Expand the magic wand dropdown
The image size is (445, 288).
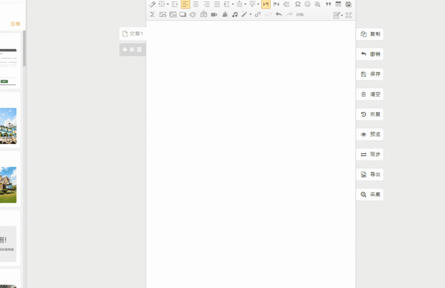(x=251, y=15)
